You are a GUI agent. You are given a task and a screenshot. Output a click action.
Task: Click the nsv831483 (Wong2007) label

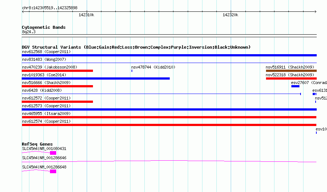[x=44, y=59]
